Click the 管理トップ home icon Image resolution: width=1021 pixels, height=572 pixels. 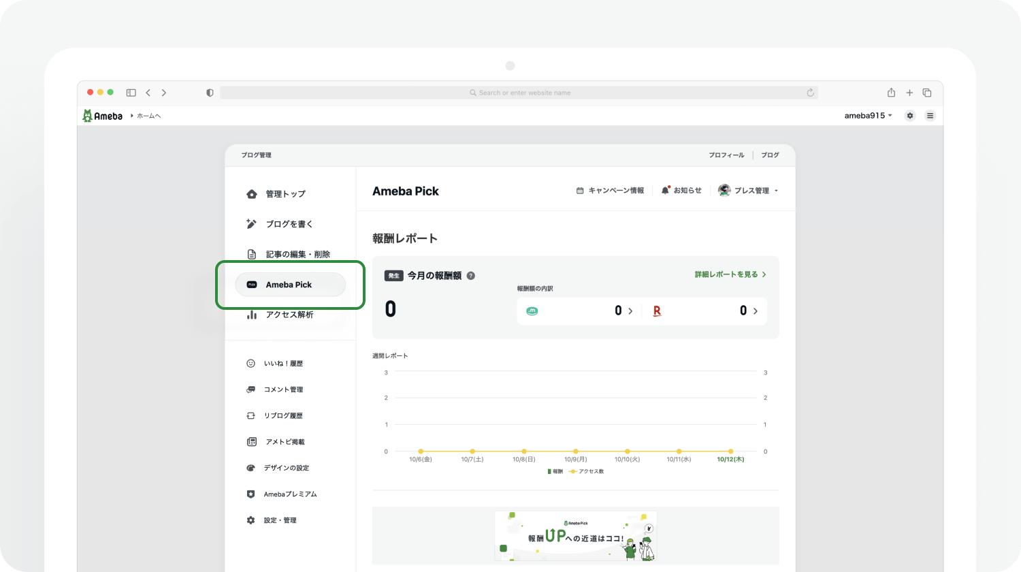pos(252,194)
